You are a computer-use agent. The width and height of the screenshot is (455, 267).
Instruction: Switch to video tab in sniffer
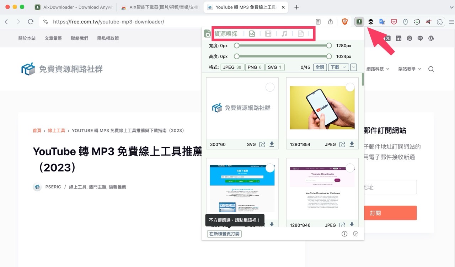pos(268,34)
